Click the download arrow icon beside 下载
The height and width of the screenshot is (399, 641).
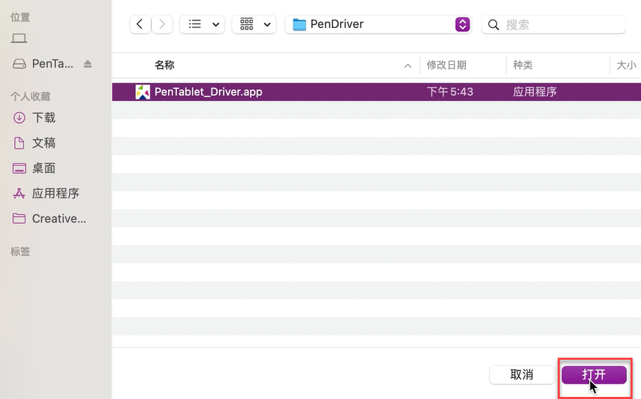point(19,118)
